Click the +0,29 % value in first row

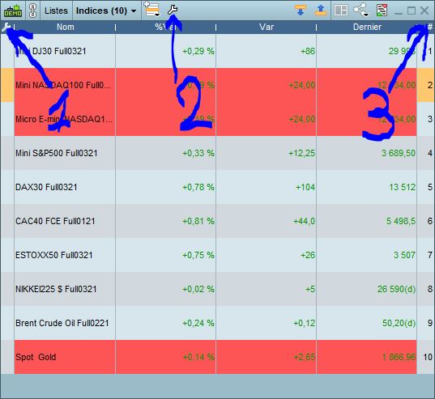[198, 51]
